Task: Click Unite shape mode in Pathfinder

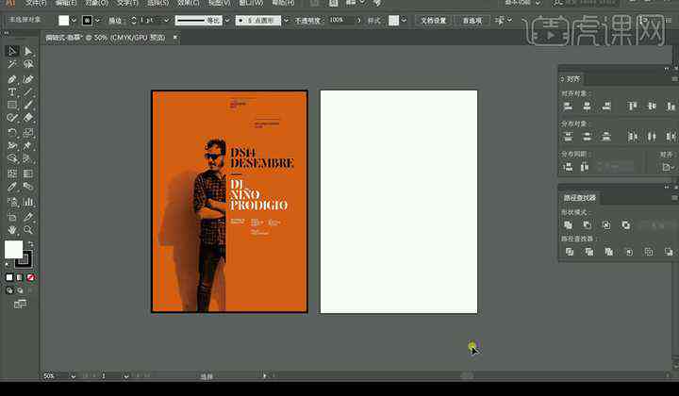Action: click(568, 225)
